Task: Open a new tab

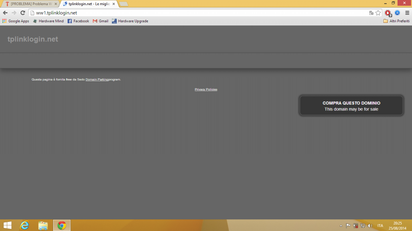Action: [x=124, y=4]
